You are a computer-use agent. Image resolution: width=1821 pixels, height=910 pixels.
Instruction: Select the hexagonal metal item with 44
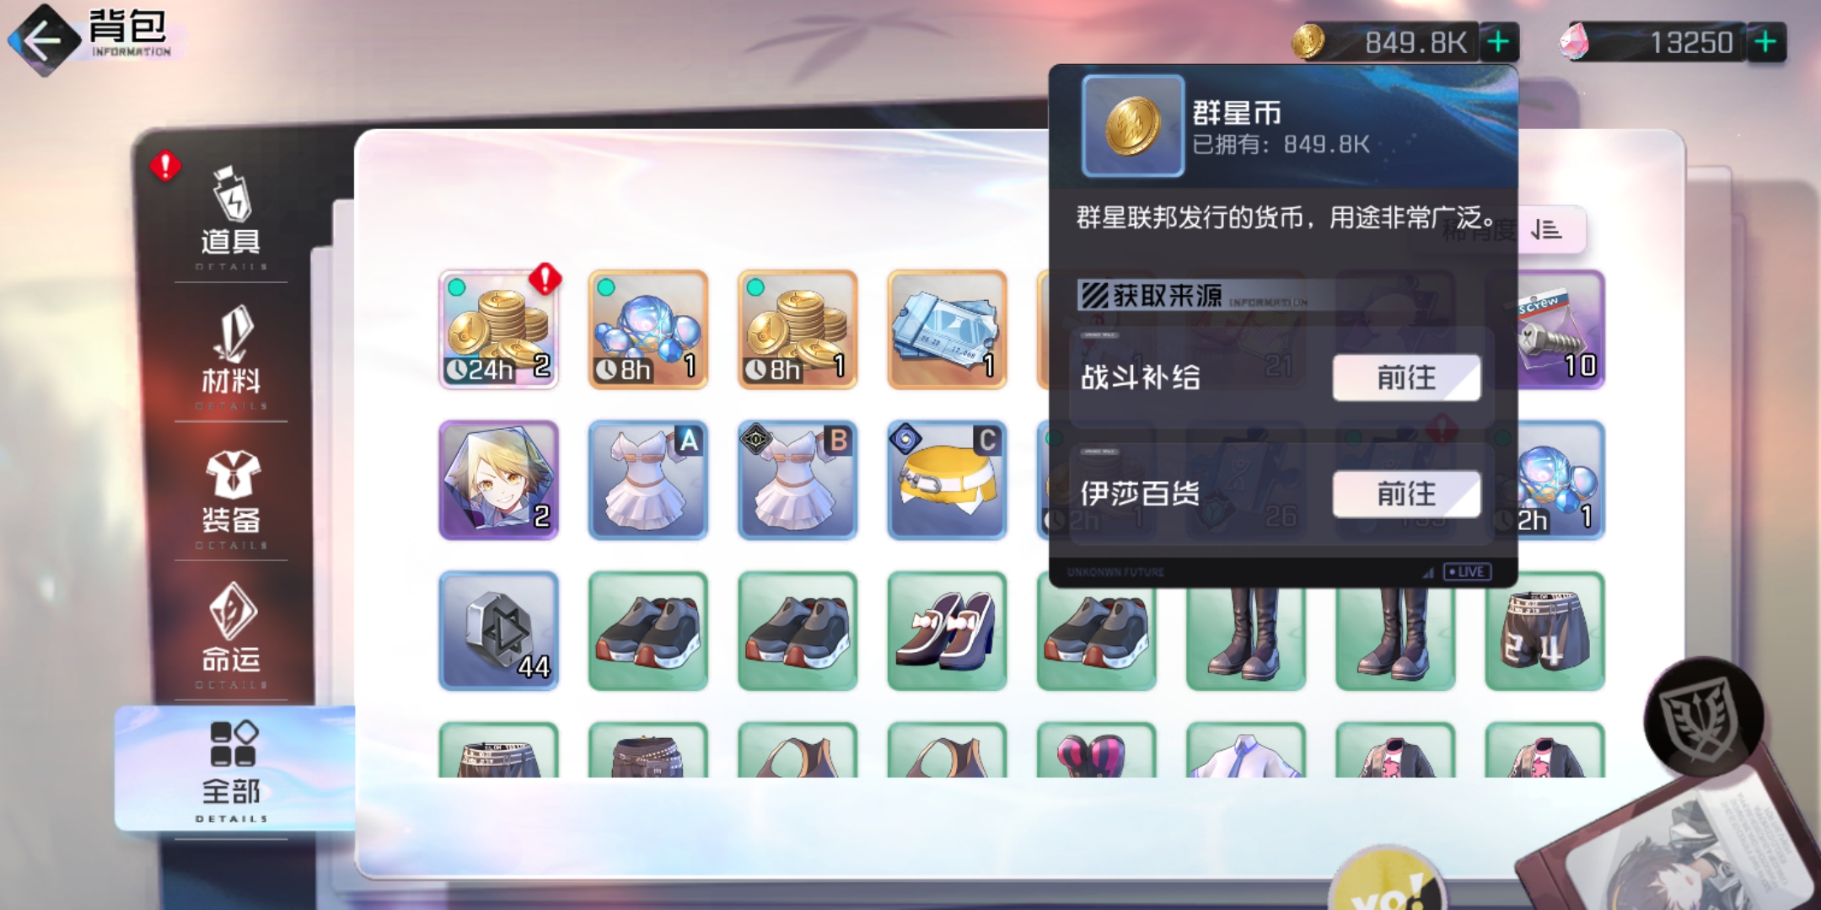[498, 630]
